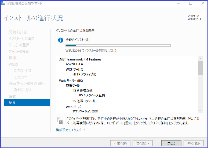Select 役割サービス under WSUS
The width and height of the screenshot is (208, 148).
[23, 71]
